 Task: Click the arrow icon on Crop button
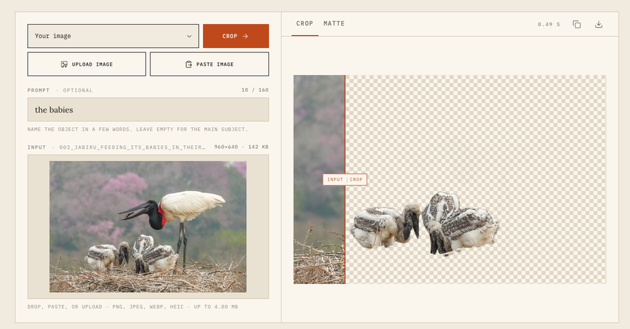point(245,36)
